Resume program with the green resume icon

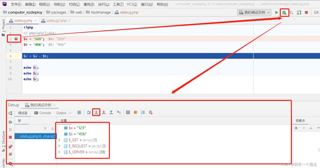click(10, 122)
